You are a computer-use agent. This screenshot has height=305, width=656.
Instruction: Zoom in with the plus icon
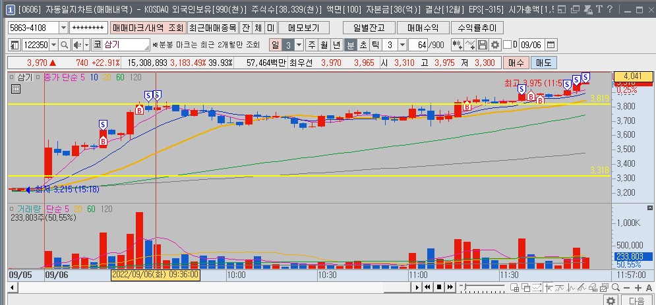tap(638, 287)
